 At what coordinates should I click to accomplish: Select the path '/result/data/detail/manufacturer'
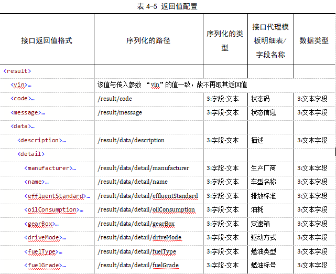click(x=144, y=168)
